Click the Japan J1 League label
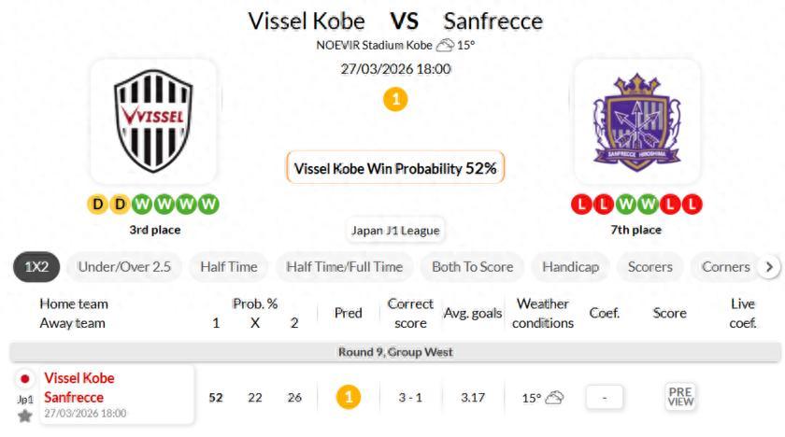 [394, 230]
